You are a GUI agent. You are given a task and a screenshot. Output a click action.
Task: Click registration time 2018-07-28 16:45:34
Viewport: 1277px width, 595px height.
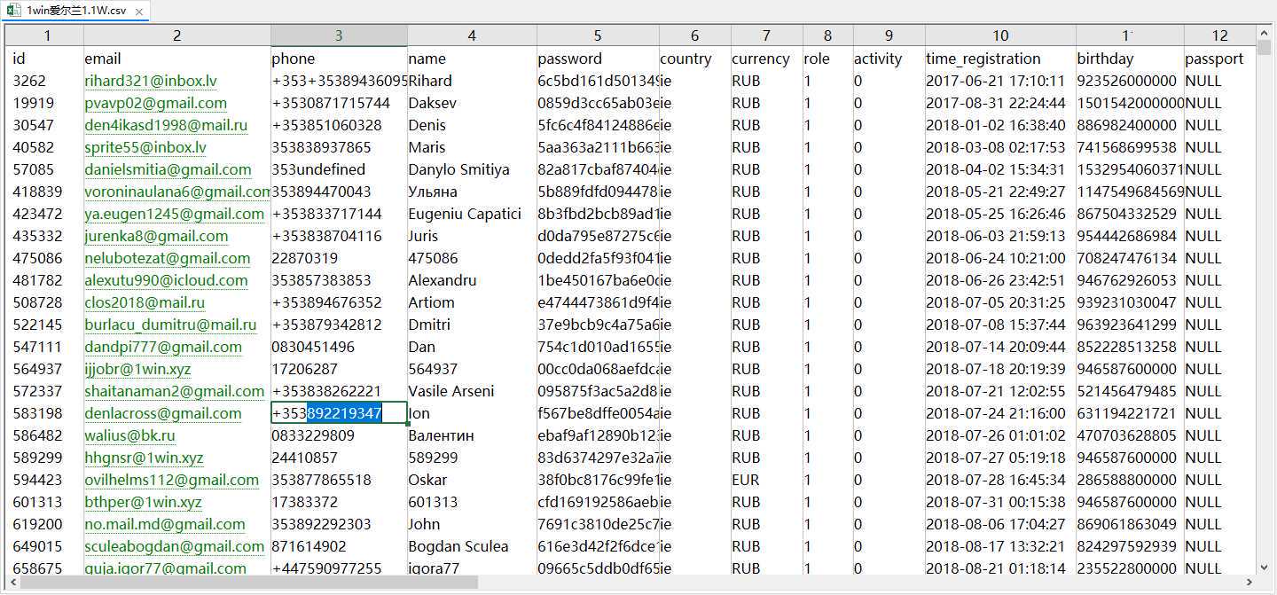click(1000, 480)
